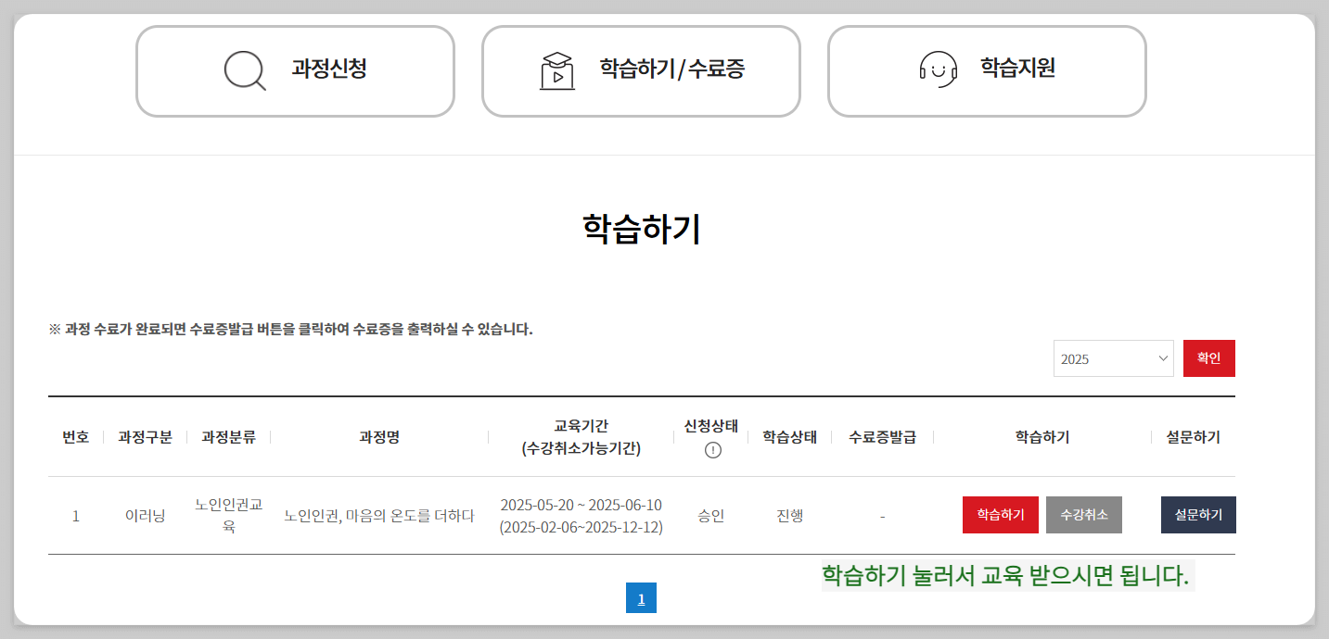Click the 수강취소 button to cancel enrollment

[1083, 515]
